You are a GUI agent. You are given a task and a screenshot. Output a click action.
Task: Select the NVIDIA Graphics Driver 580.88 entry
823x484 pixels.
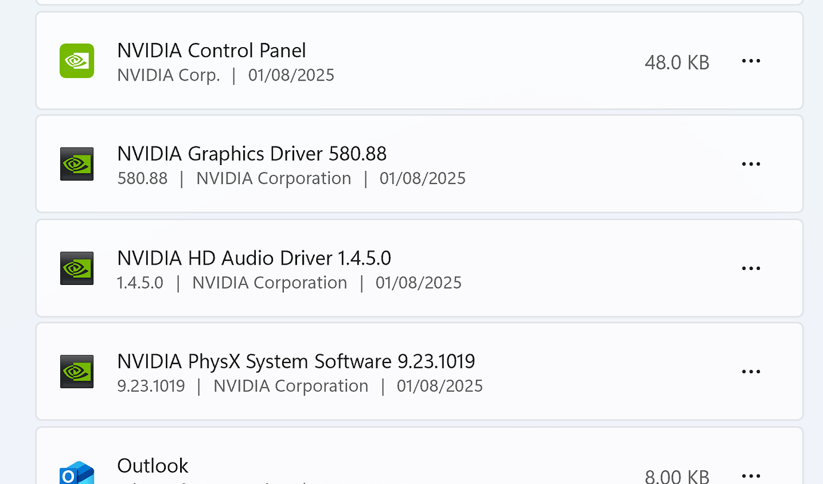(x=417, y=164)
